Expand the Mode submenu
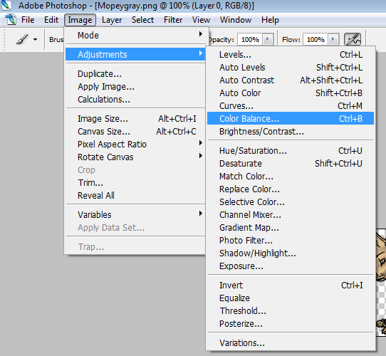386x356 pixels. [x=135, y=35]
